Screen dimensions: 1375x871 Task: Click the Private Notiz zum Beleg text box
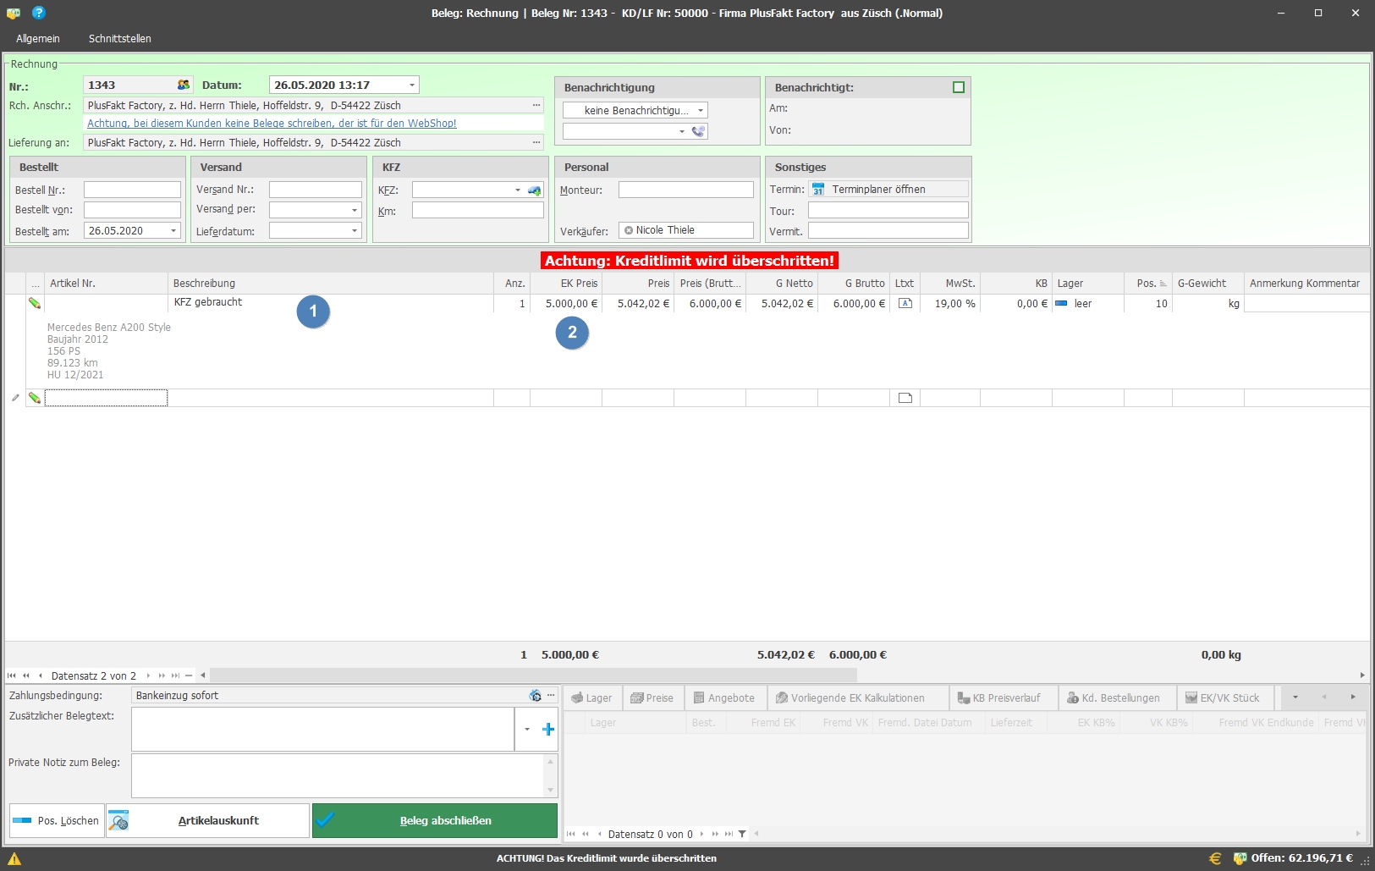(338, 775)
